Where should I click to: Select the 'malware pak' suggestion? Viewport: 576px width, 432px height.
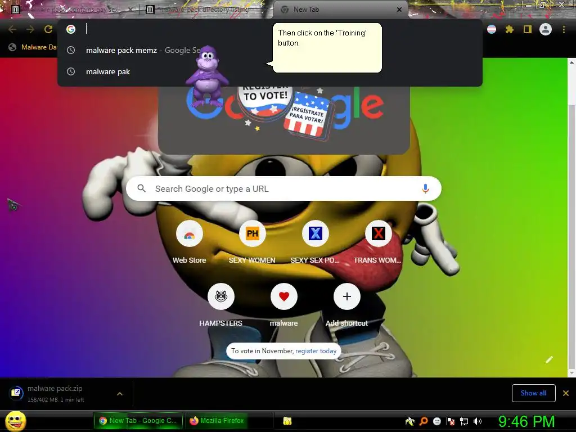click(270, 71)
